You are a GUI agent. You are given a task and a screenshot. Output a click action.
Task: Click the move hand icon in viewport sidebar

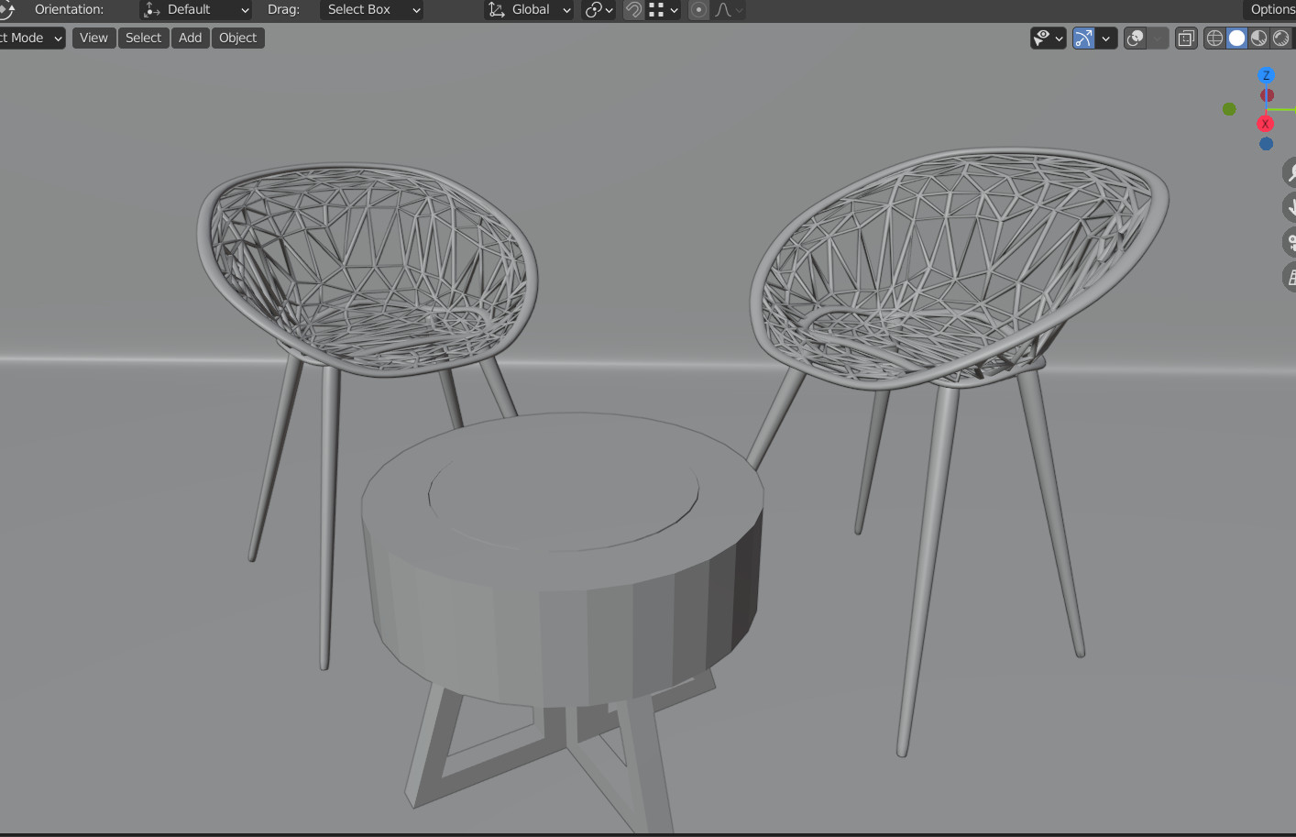click(x=1291, y=207)
